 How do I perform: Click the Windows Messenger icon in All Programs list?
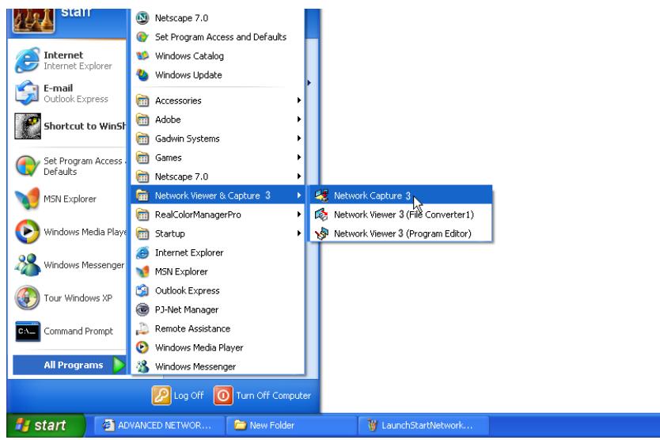pyautogui.click(x=142, y=366)
